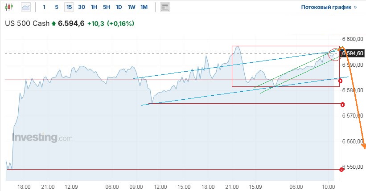Set the 5-minute timeframe
Screen dimensions: 366x191
click(x=56, y=7)
